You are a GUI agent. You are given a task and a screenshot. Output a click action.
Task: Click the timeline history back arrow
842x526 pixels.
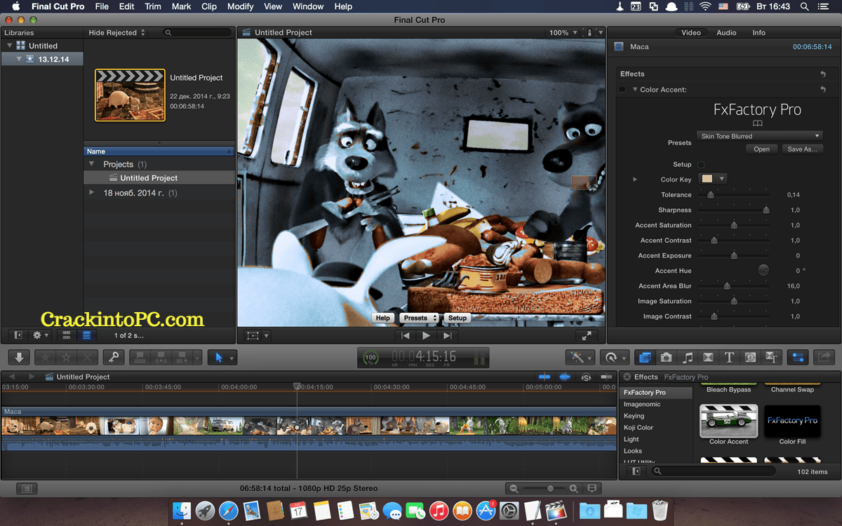point(11,377)
